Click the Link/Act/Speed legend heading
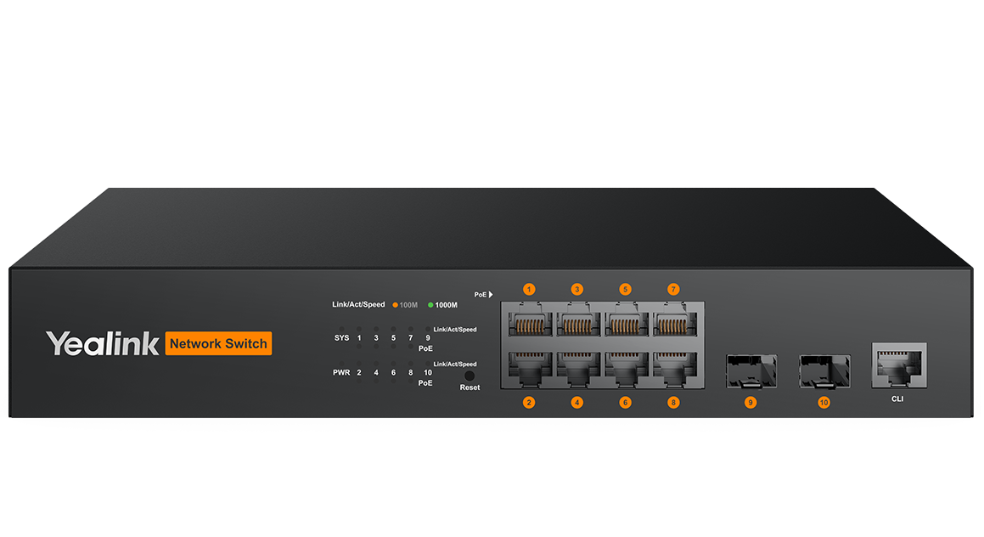This screenshot has height=537, width=984. (358, 305)
